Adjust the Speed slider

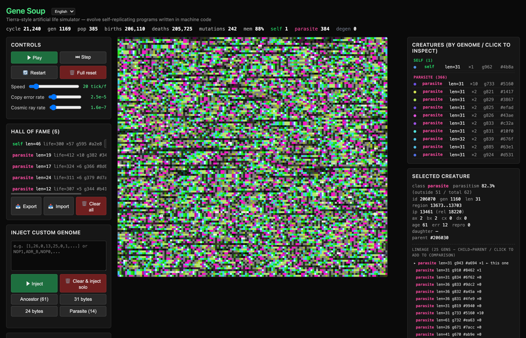54,86
